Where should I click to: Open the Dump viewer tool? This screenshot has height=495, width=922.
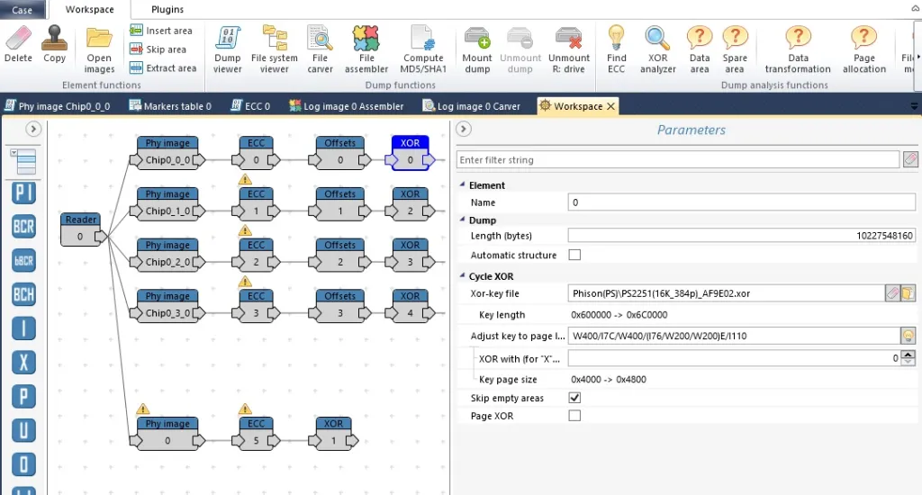(x=228, y=49)
